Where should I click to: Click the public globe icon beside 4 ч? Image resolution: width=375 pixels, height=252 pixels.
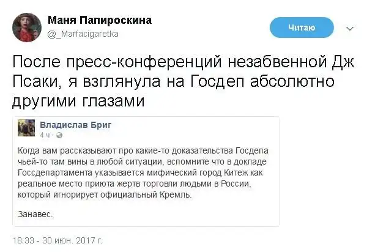(x=56, y=133)
